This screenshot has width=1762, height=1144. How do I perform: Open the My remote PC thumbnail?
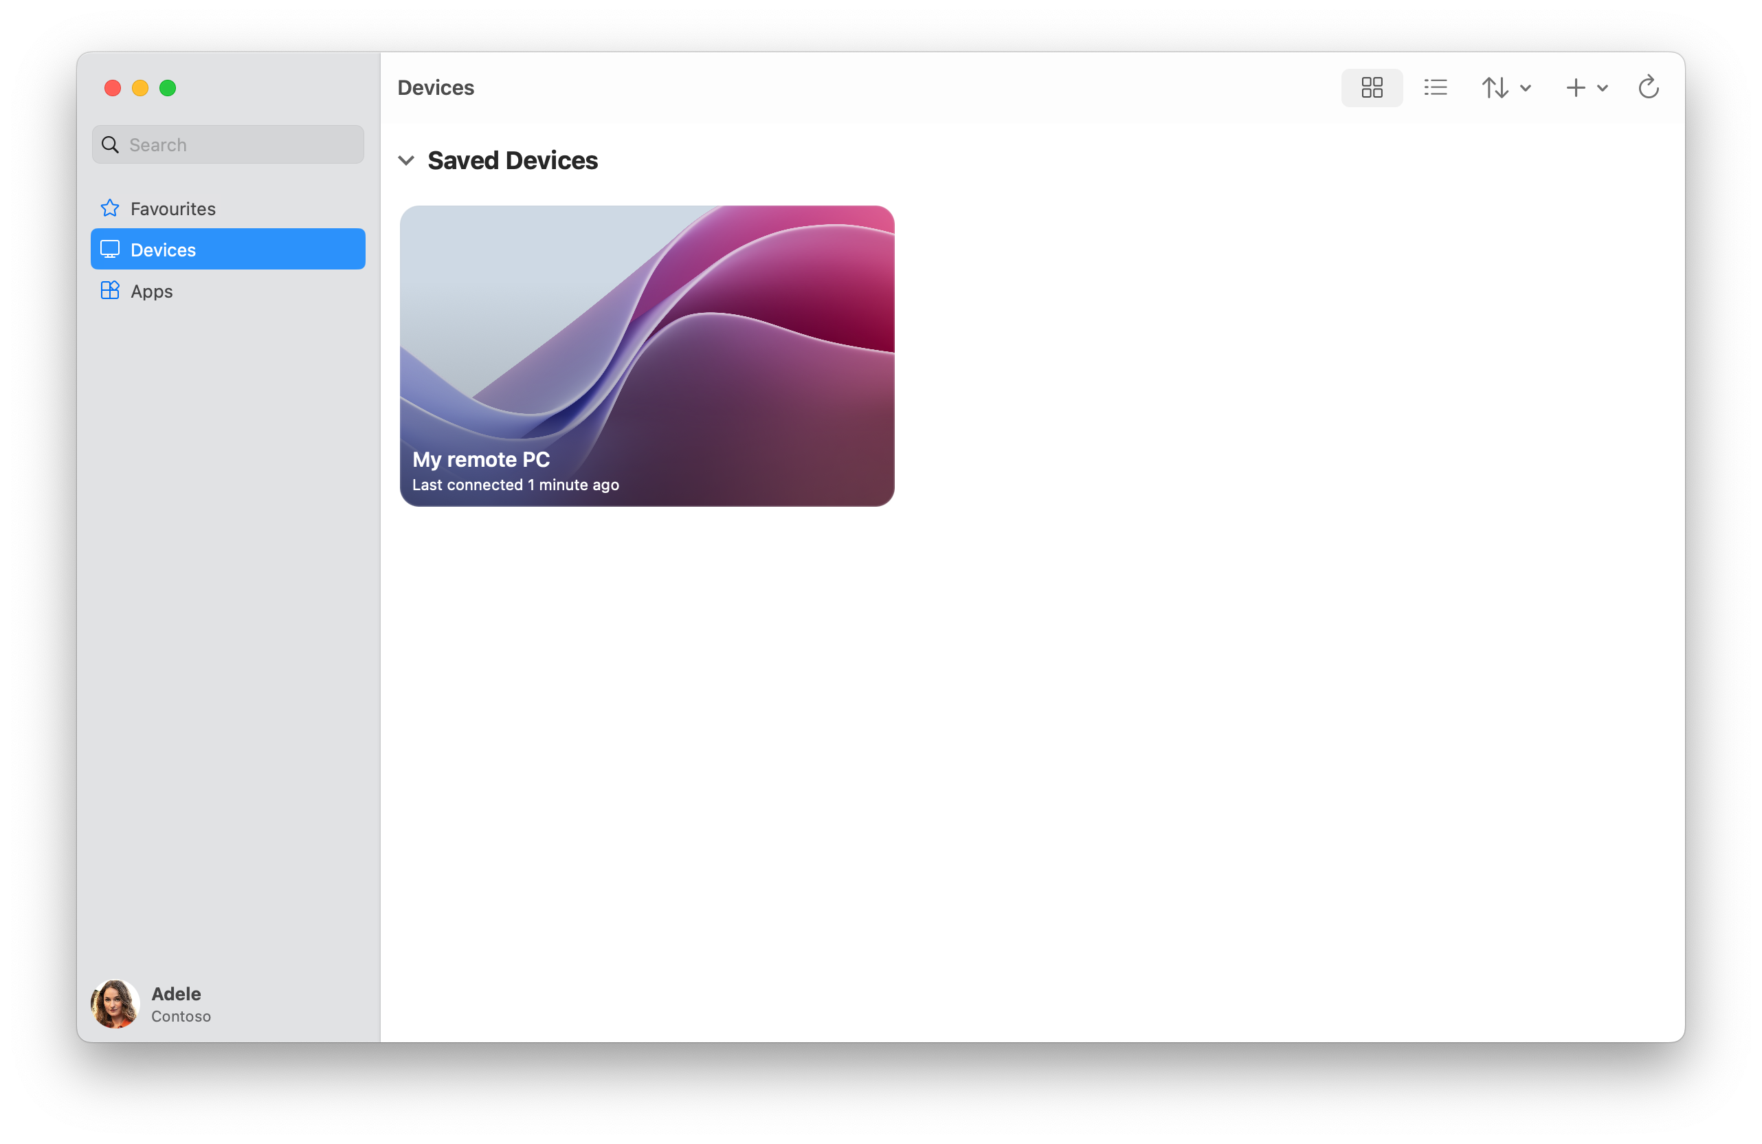[647, 355]
